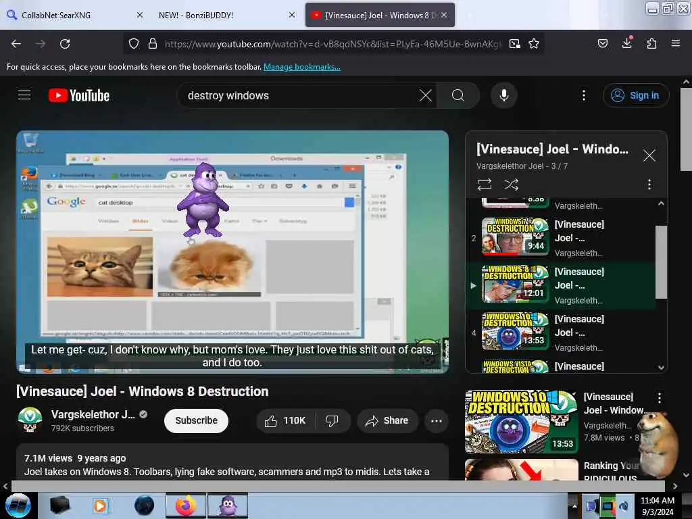Share this video
692x519 pixels.
387,421
